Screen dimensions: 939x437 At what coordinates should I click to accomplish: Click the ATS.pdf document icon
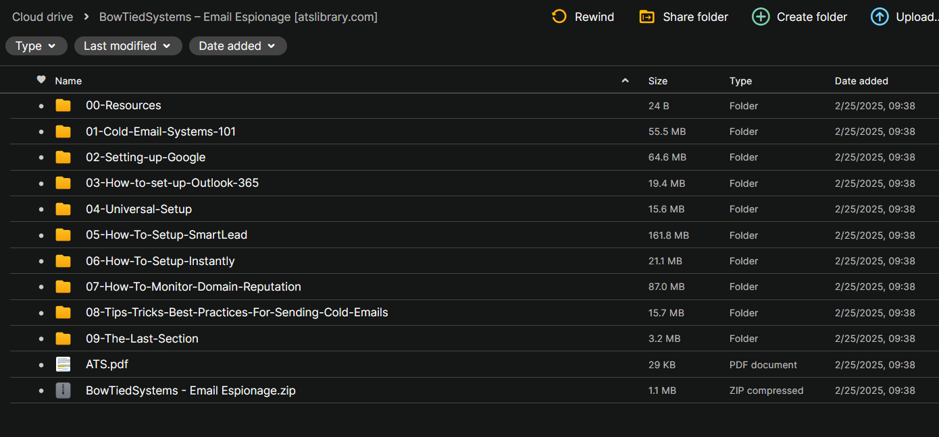tap(63, 364)
